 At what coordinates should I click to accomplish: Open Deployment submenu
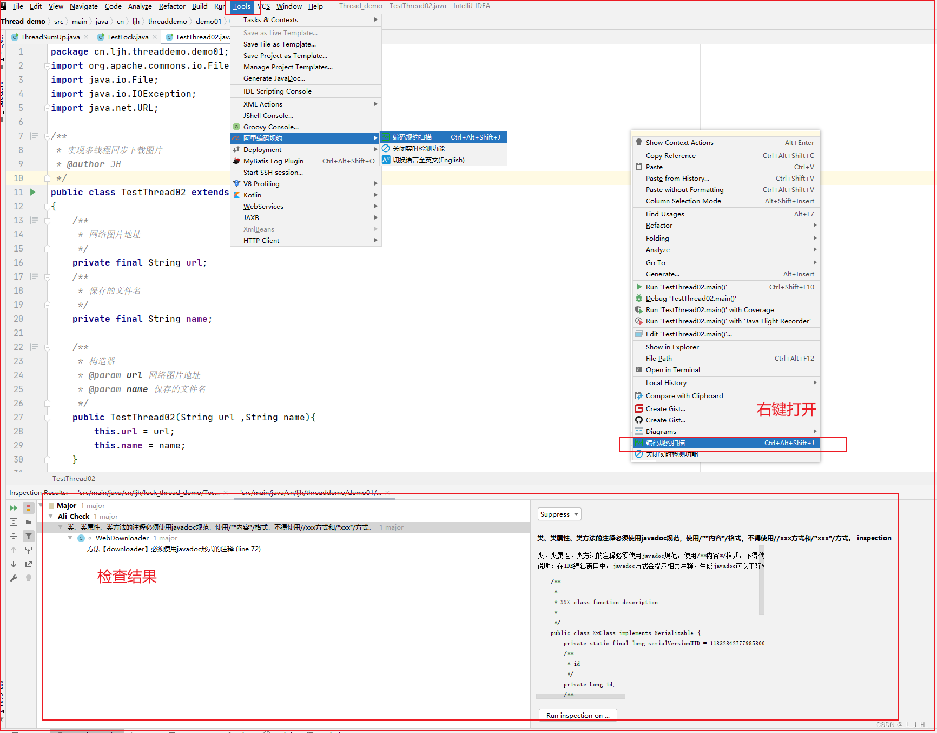point(306,150)
